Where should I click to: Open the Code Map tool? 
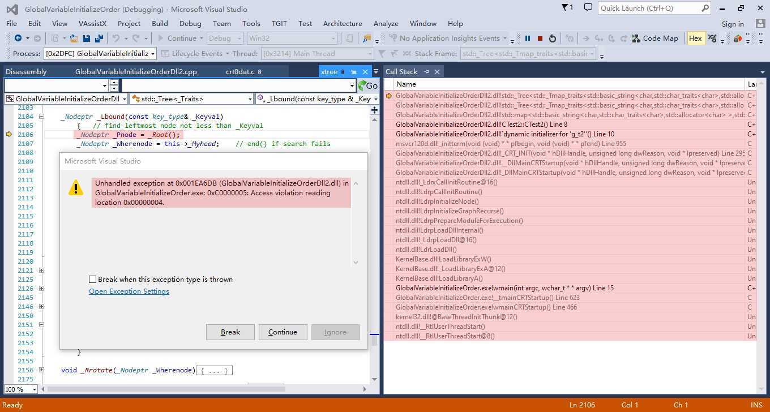pyautogui.click(x=655, y=38)
